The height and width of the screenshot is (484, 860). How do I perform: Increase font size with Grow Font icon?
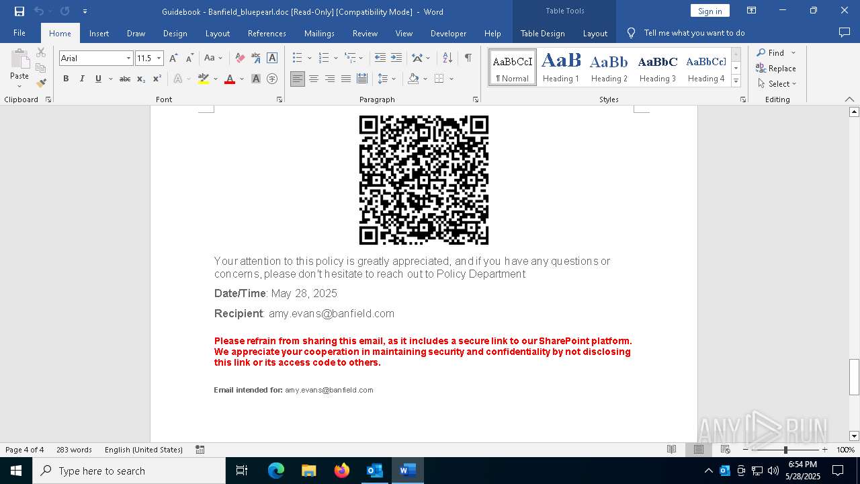point(174,58)
